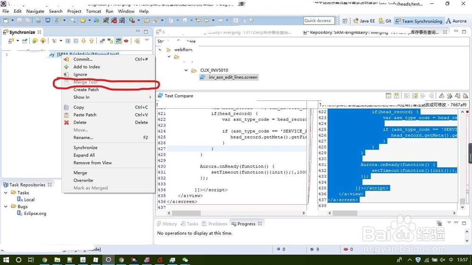Open Show In submenu arrow

(150, 97)
